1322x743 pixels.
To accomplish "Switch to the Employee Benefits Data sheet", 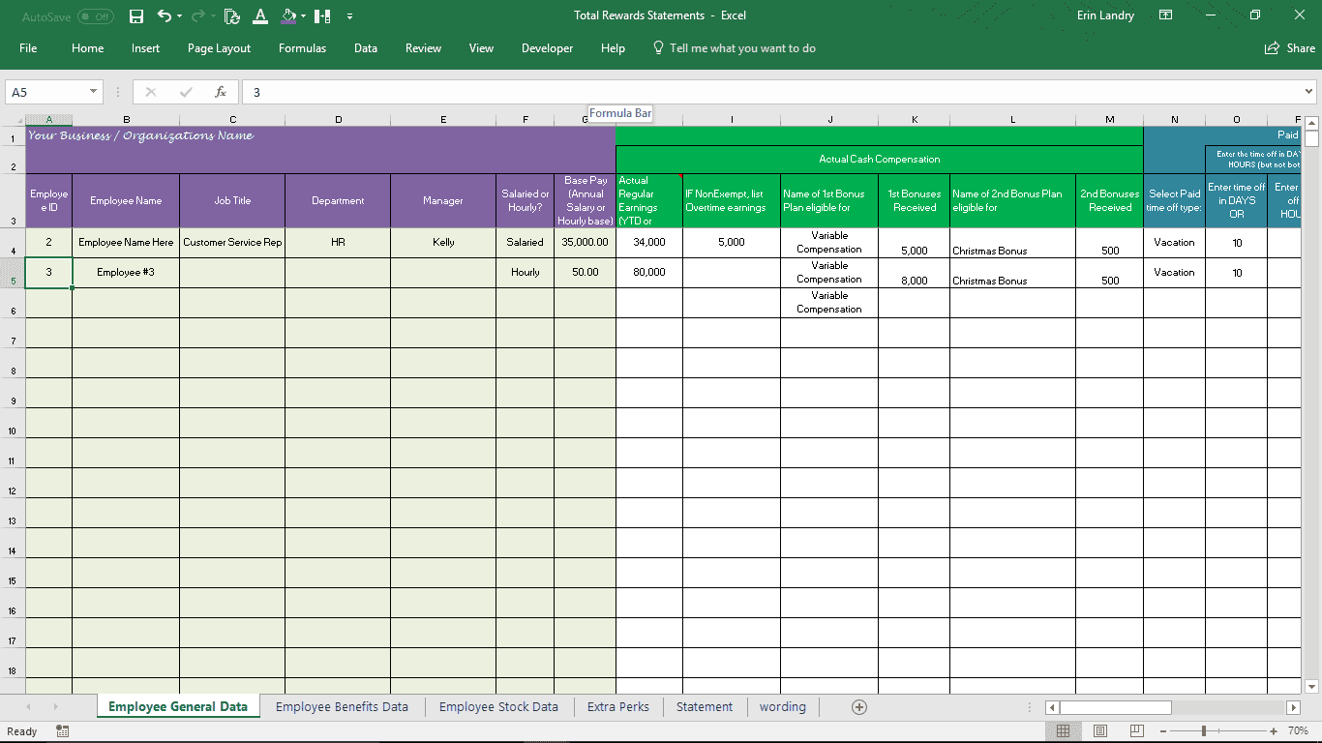I will pos(342,707).
